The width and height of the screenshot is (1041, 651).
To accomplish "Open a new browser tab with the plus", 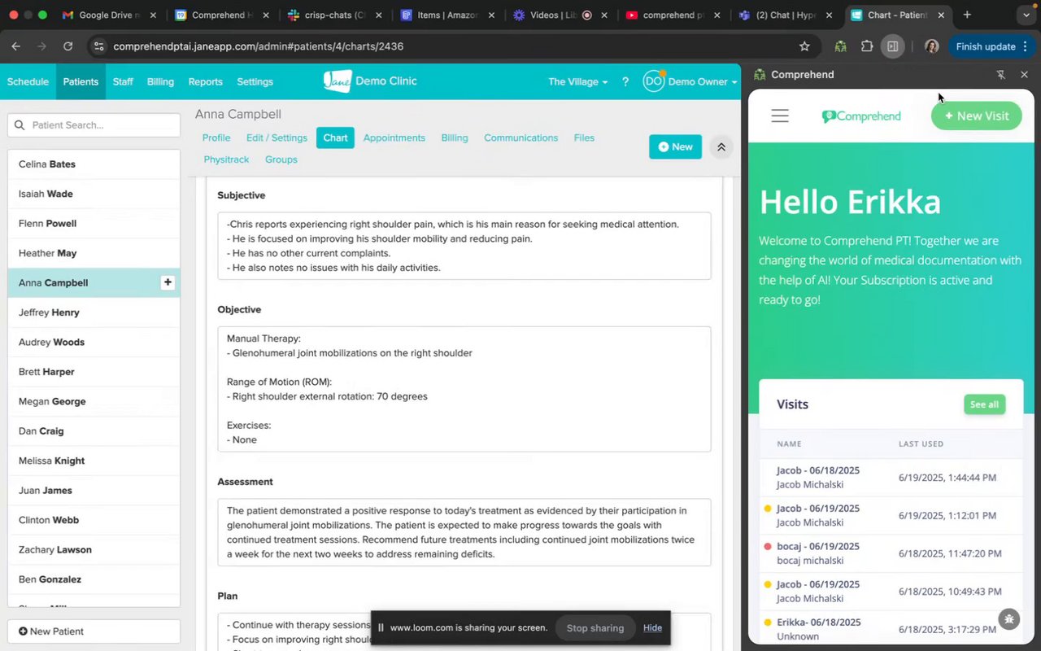I will click(967, 15).
